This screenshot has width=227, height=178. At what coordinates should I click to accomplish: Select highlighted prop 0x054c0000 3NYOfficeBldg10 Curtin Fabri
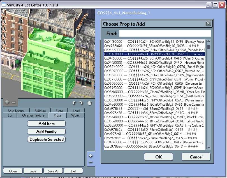pos(154,54)
